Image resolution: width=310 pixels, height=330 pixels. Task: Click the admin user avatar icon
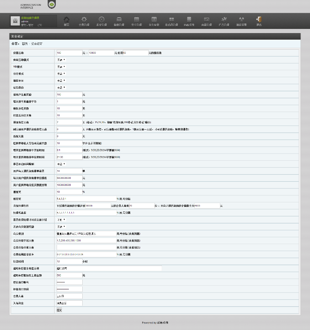[15, 21]
